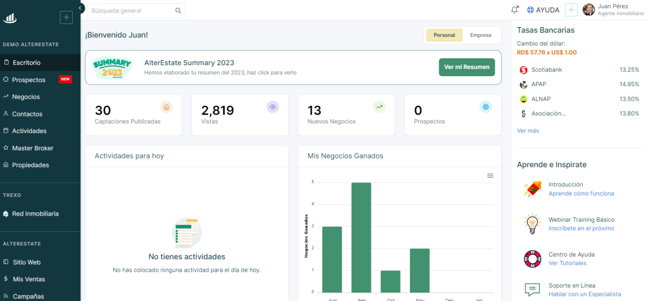Click the Scotiabank logo icon
This screenshot has width=648, height=301.
tap(523, 70)
